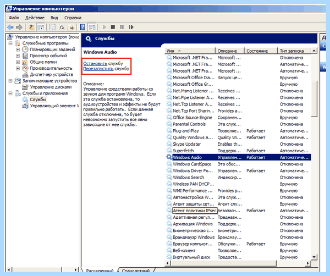The width and height of the screenshot is (330, 276).
Task: Click the Управляющий элемент tree icon
Action: coord(25,106)
